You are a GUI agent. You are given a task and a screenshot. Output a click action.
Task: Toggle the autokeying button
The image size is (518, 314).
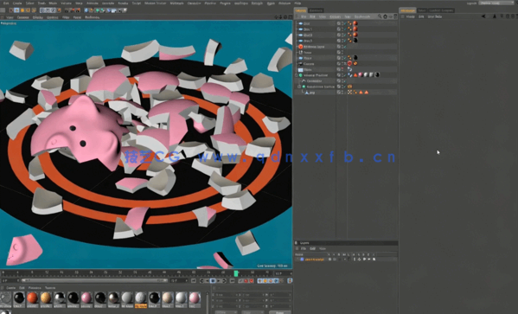(252, 281)
